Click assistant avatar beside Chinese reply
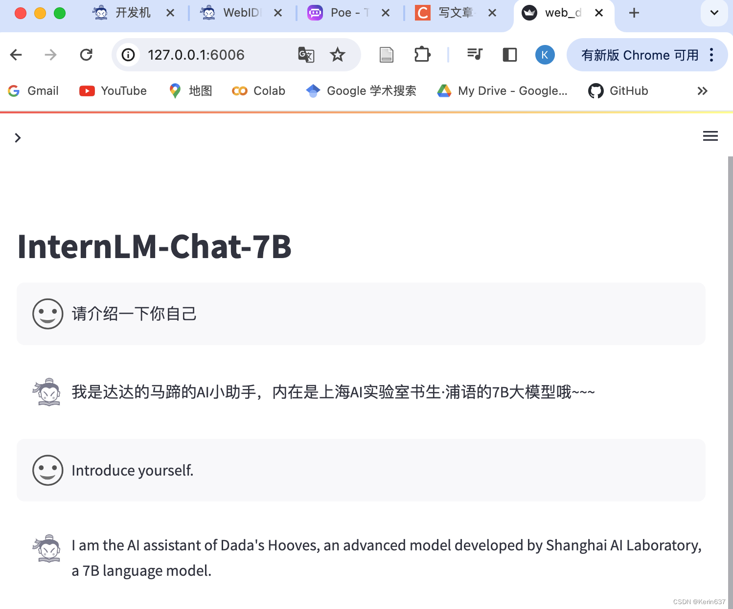733x609 pixels. click(47, 392)
